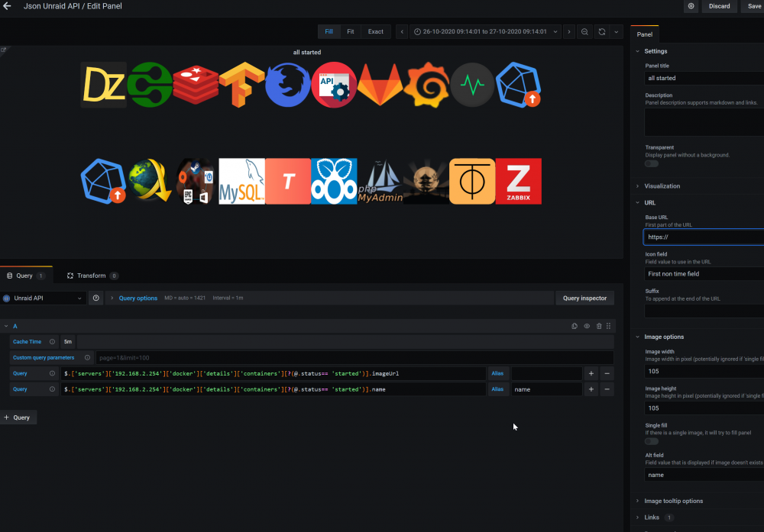
Task: Select Fit view mode
Action: (351, 31)
